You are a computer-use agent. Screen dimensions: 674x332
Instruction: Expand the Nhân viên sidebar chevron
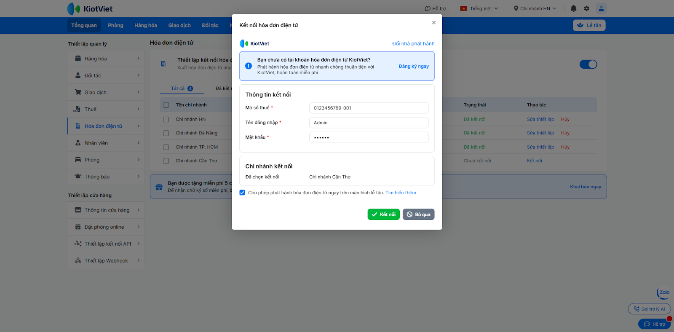pyautogui.click(x=139, y=143)
